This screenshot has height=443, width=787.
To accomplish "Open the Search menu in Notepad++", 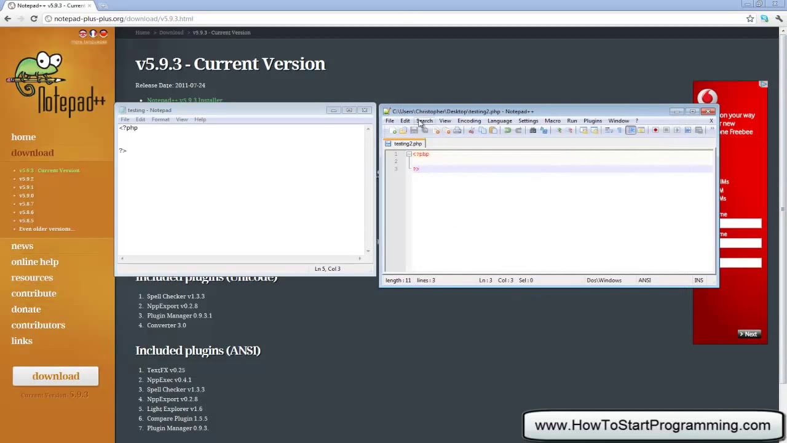I will click(x=424, y=121).
